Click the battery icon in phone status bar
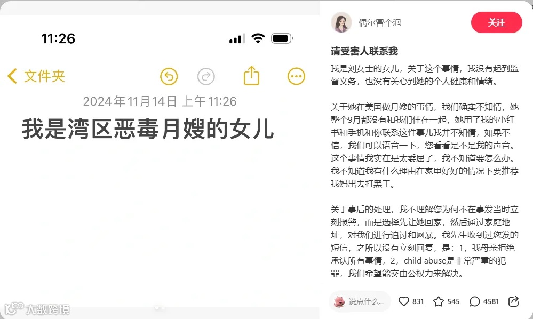 click(x=282, y=38)
